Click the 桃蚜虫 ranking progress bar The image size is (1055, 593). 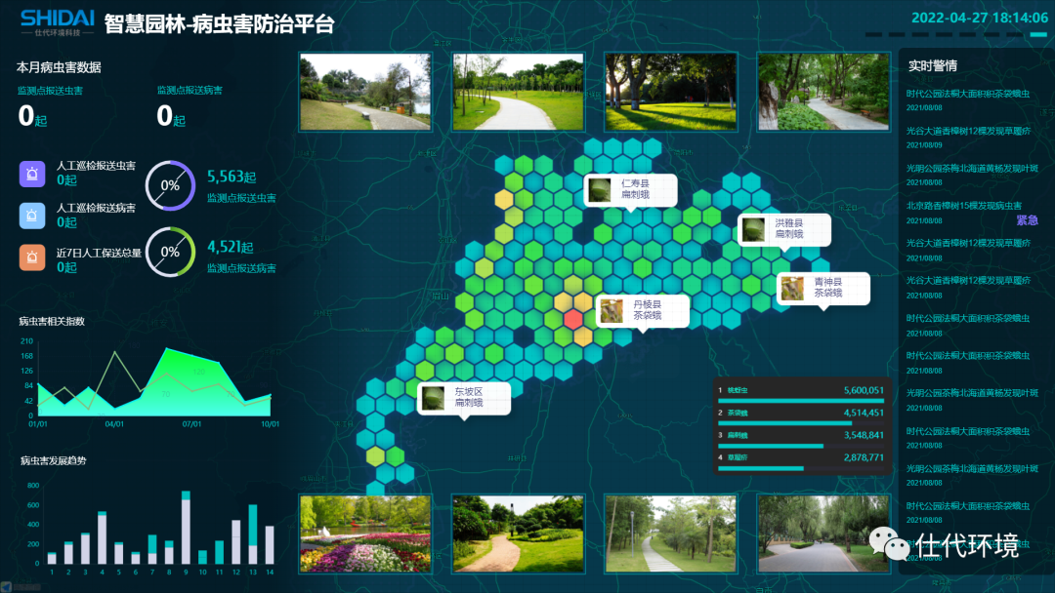800,400
